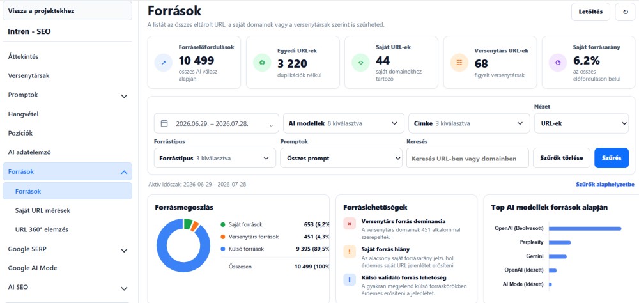Viewport: 639px width, 303px height.
Task: Click the Perplexity bar in chart
Action: point(560,242)
